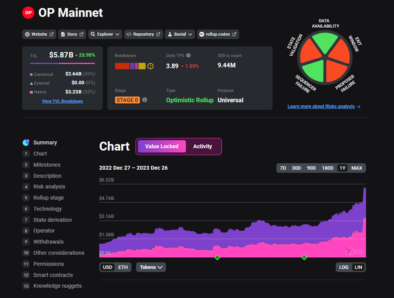394x298 pixels.
Task: Open the Tokens dropdown
Action: tap(151, 267)
